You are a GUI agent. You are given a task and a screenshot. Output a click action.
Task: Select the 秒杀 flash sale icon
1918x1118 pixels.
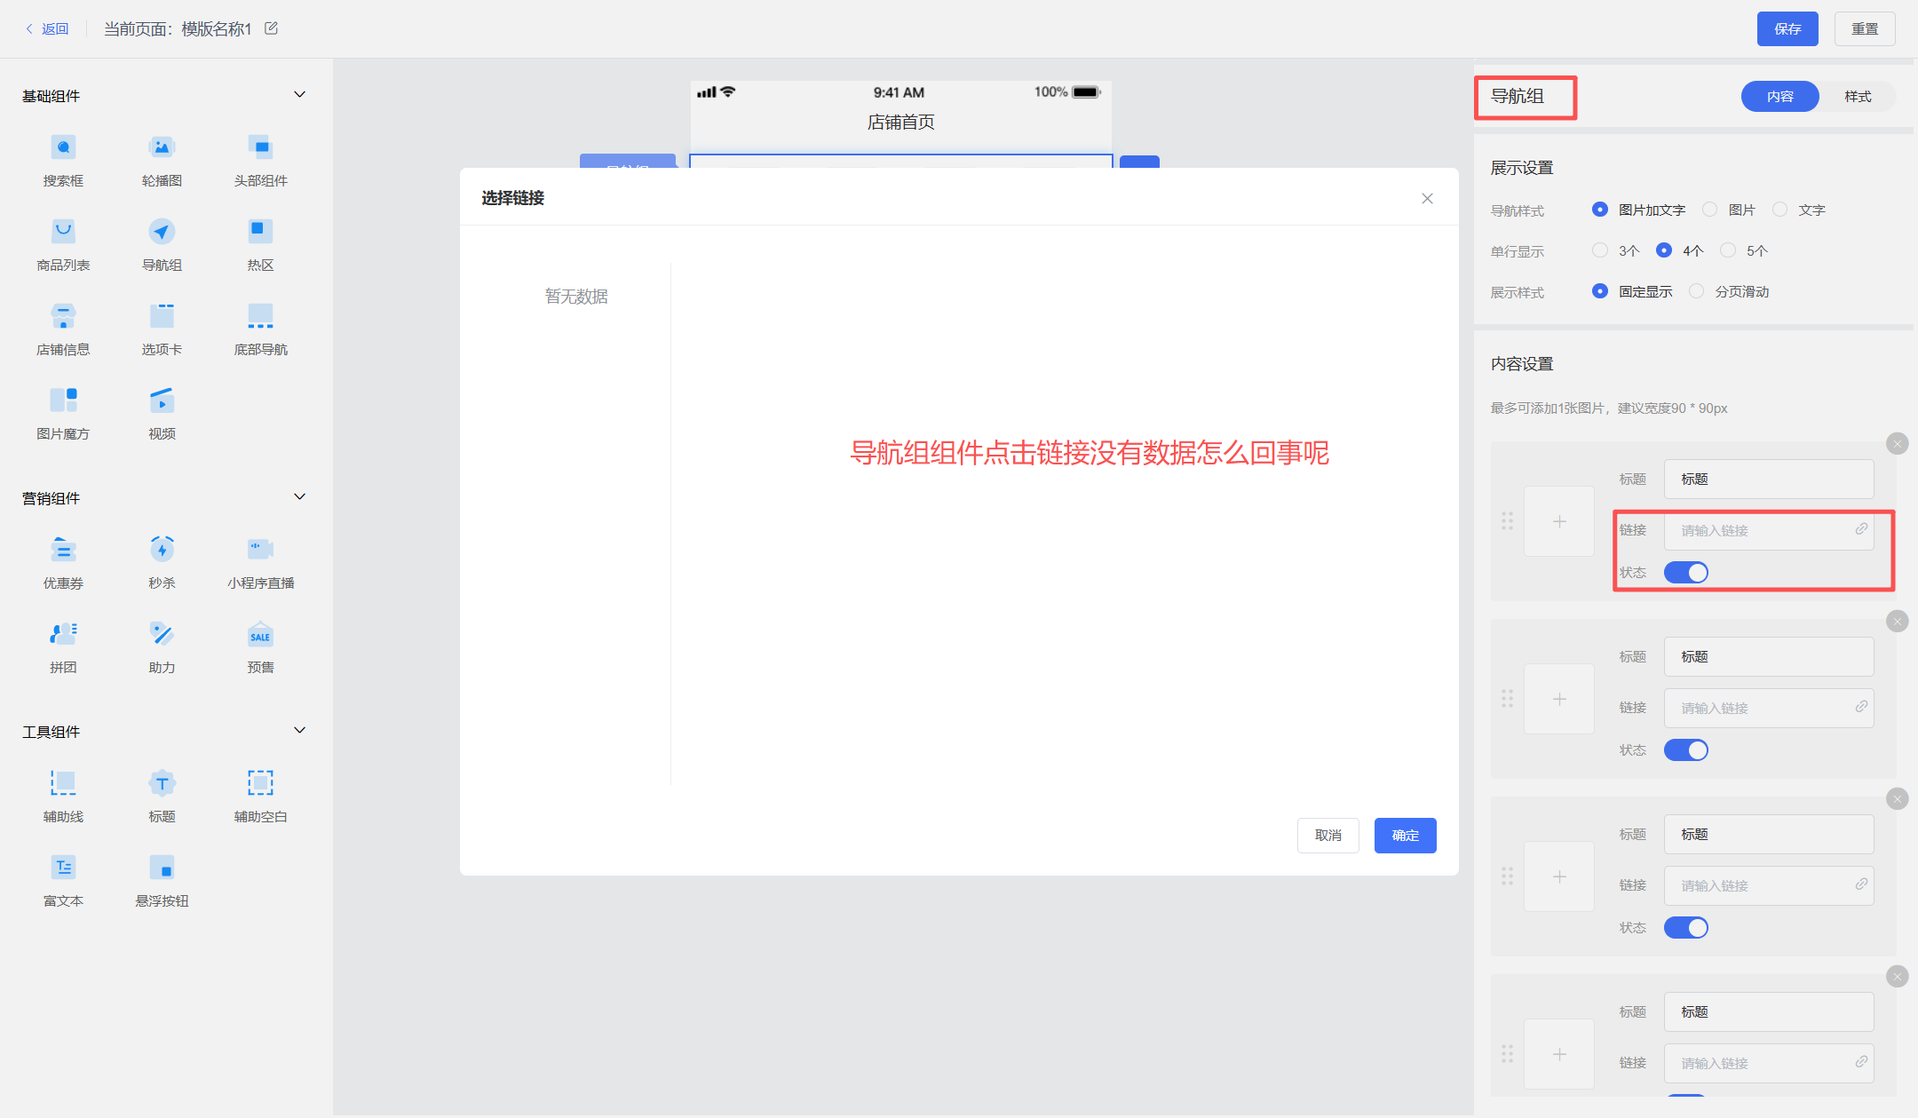(x=162, y=550)
